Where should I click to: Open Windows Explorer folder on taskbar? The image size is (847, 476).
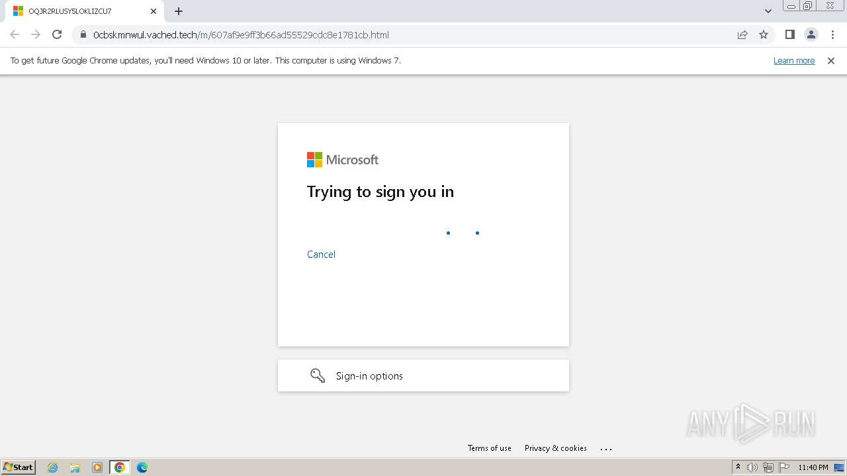(75, 467)
